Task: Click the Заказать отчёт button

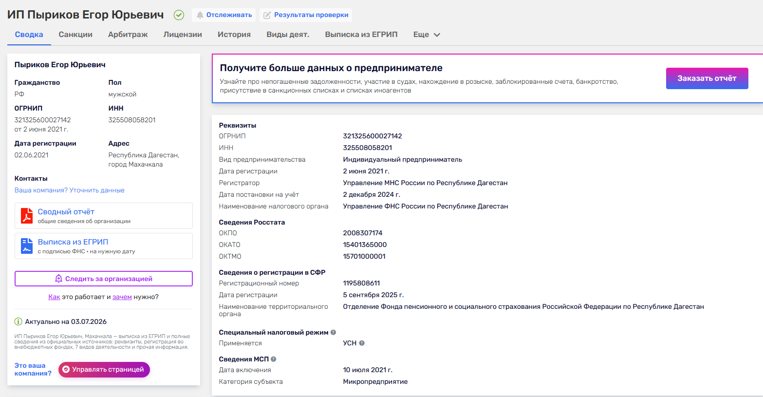Action: [707, 78]
